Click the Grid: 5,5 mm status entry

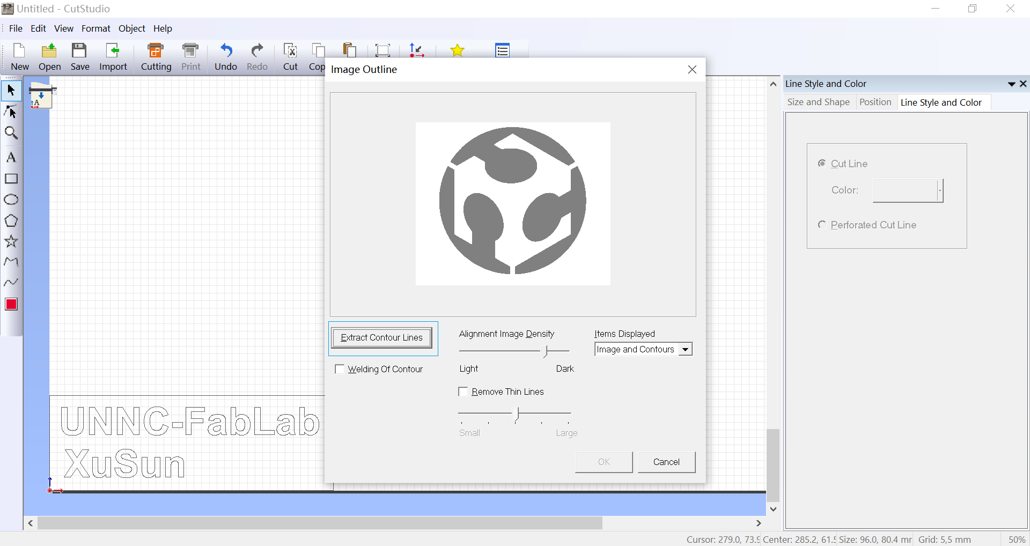click(x=944, y=540)
